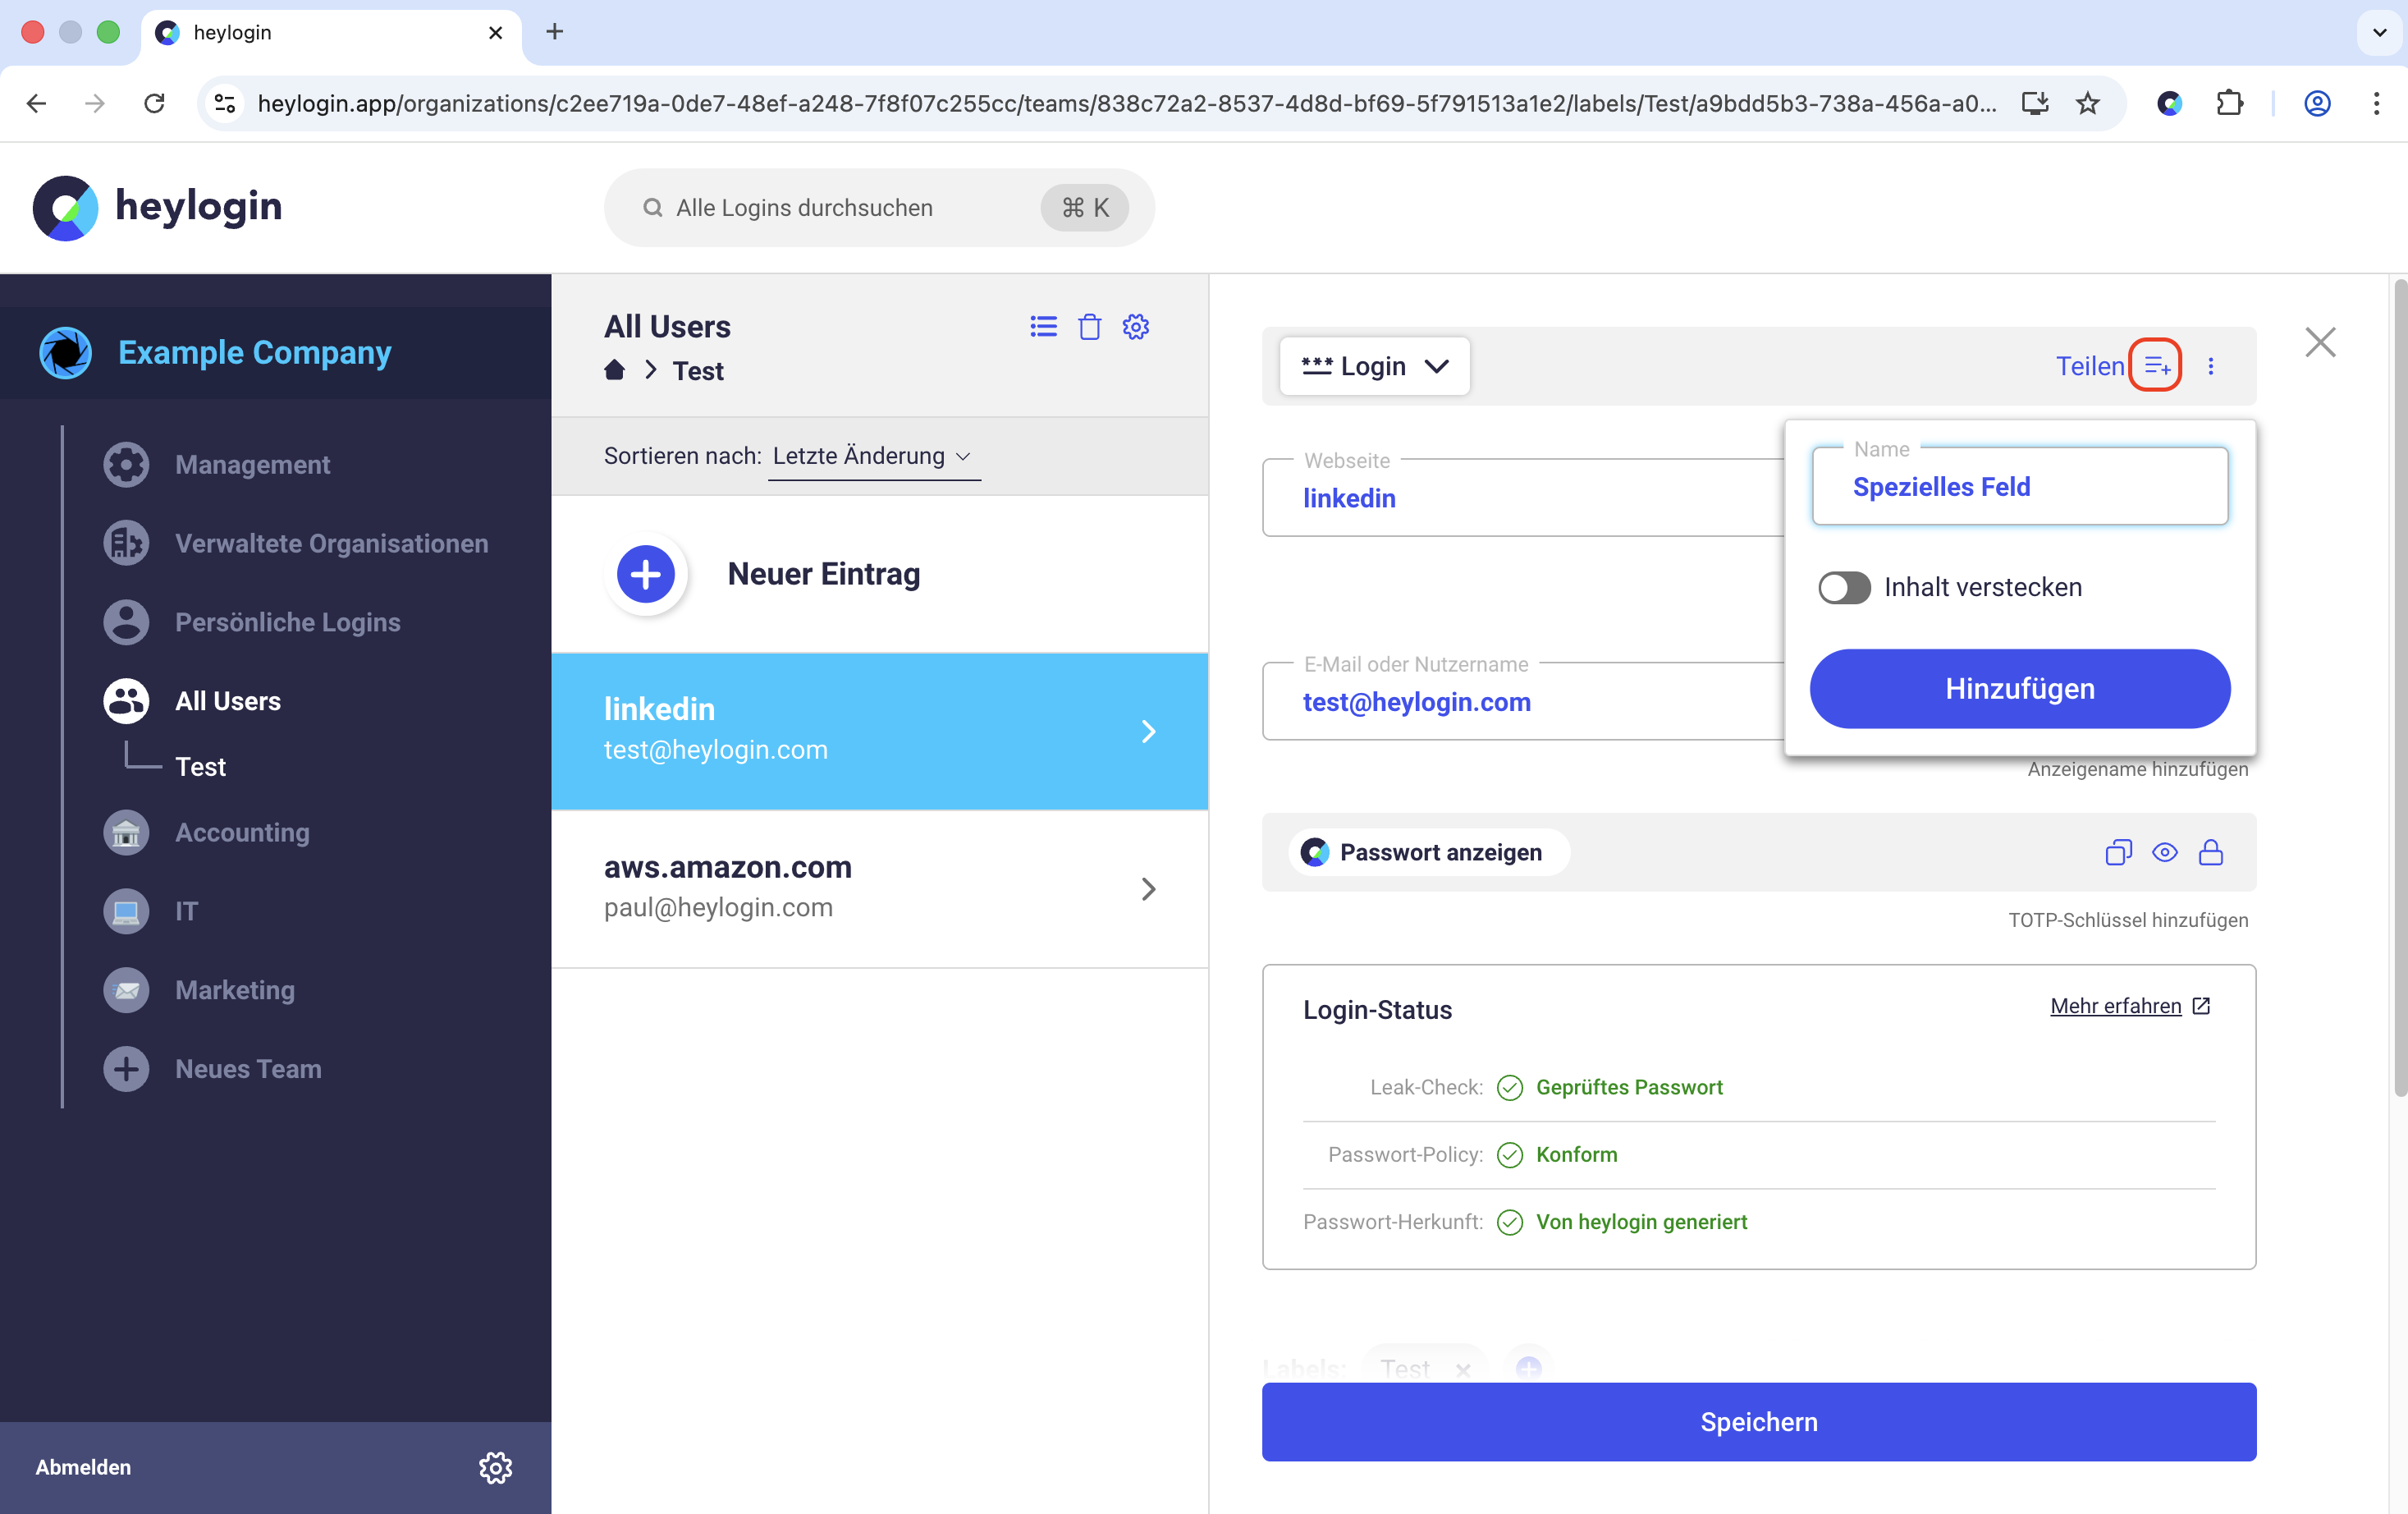
Task: Open settings gear next to Abmelden
Action: (495, 1467)
